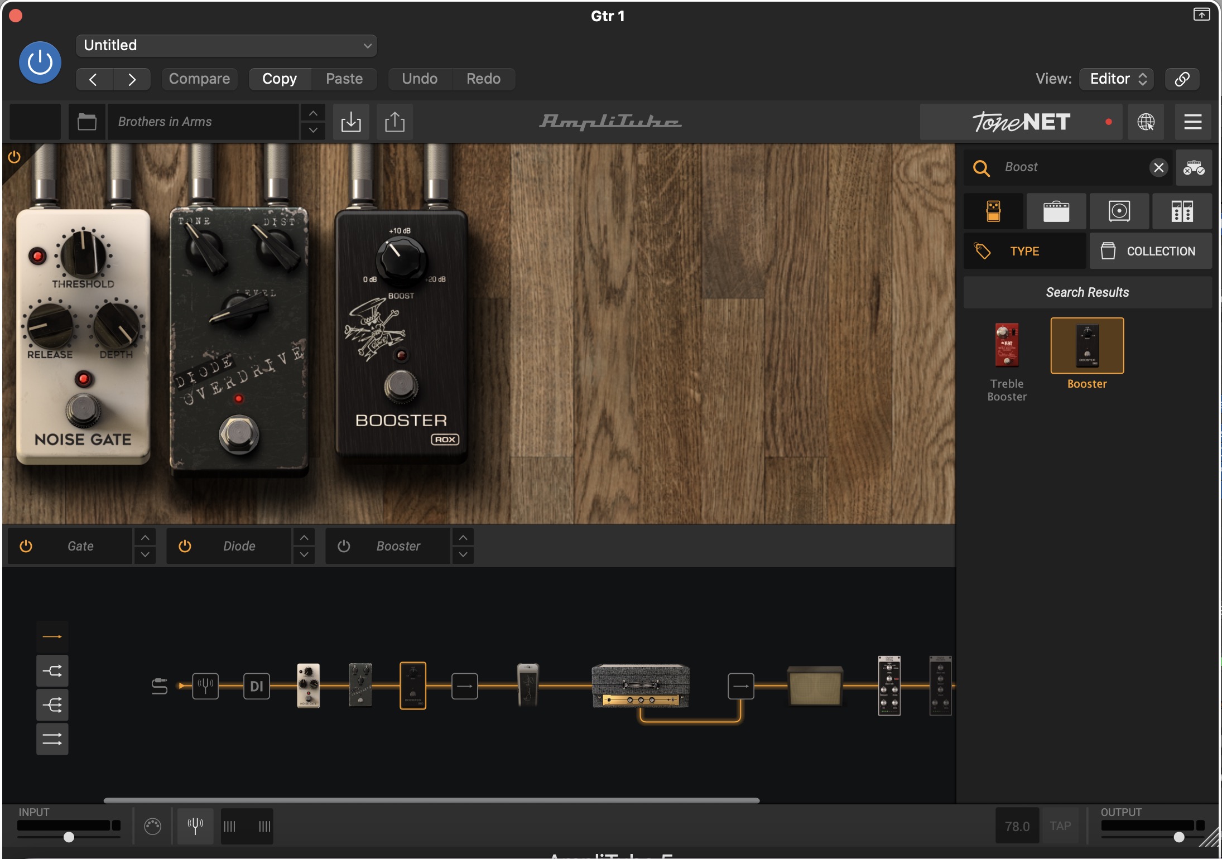The image size is (1222, 859).
Task: Click the Booster slot up arrow
Action: 463,538
